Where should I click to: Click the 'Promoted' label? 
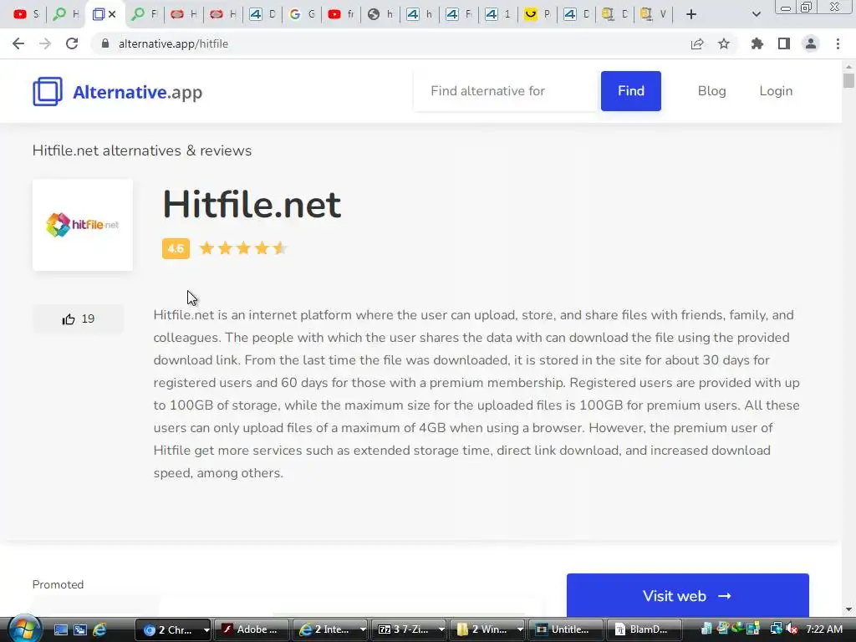[58, 584]
